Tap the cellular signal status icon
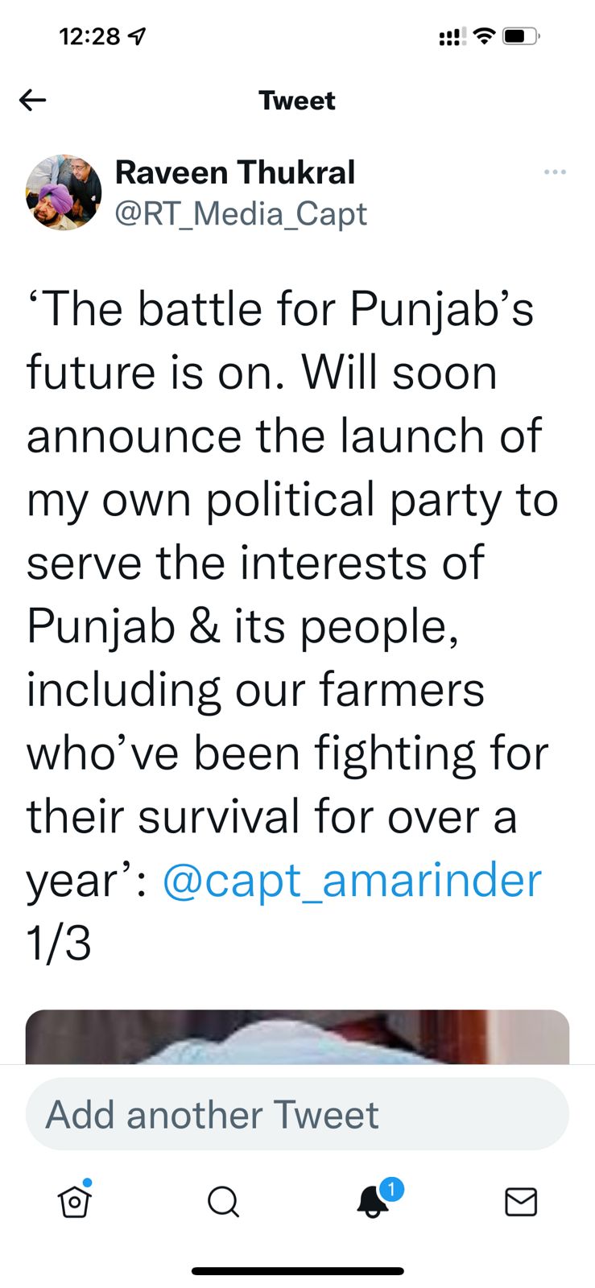The image size is (595, 1288). (452, 37)
